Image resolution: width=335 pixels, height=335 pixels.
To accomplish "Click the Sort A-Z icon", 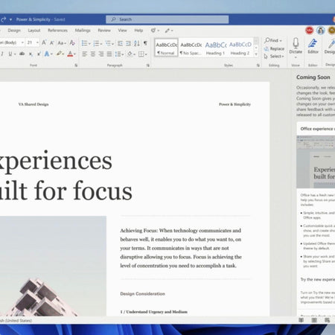I will coord(137,43).
